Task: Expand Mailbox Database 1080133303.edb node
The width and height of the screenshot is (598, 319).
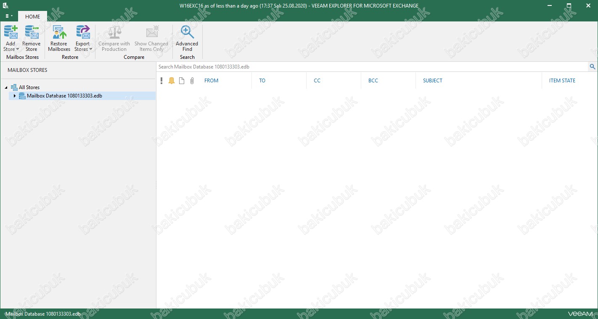Action: pyautogui.click(x=15, y=96)
